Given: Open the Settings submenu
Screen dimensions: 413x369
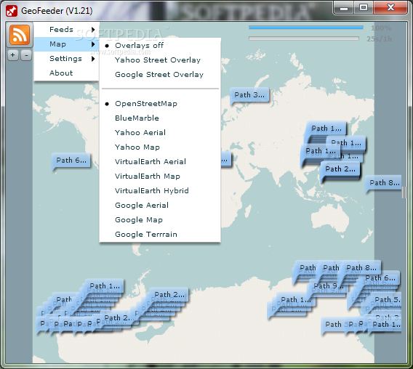Looking at the screenshot, I should point(67,59).
